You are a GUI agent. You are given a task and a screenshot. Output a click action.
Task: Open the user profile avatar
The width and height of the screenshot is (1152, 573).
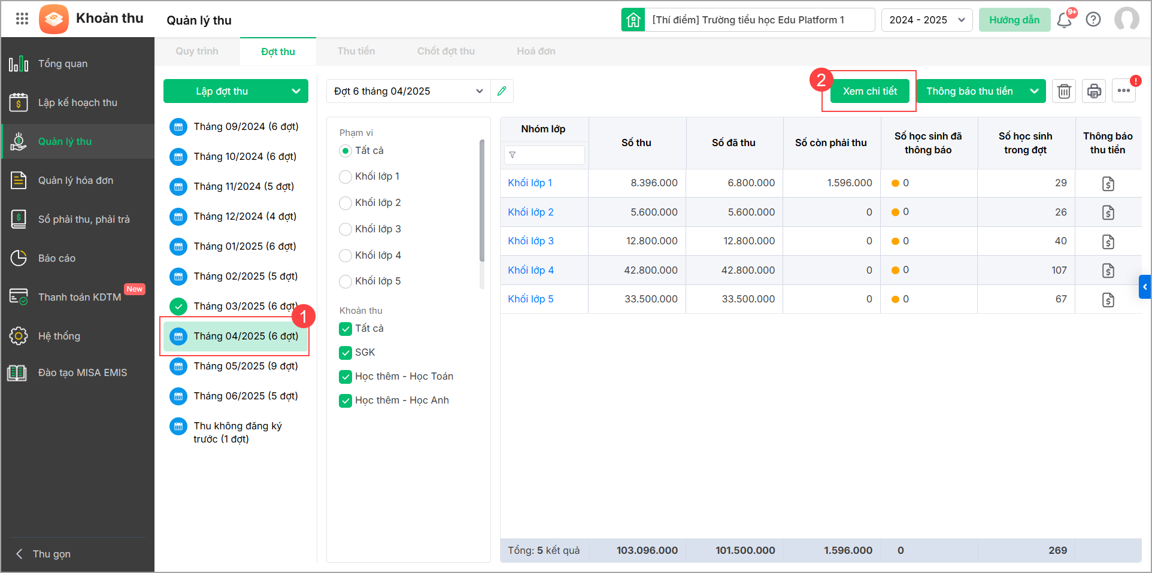[1127, 19]
